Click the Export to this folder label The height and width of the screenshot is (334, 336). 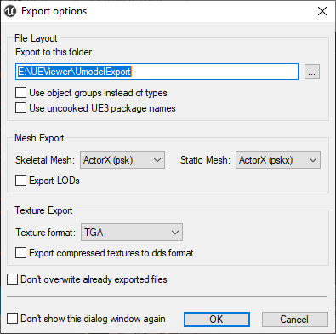point(54,52)
